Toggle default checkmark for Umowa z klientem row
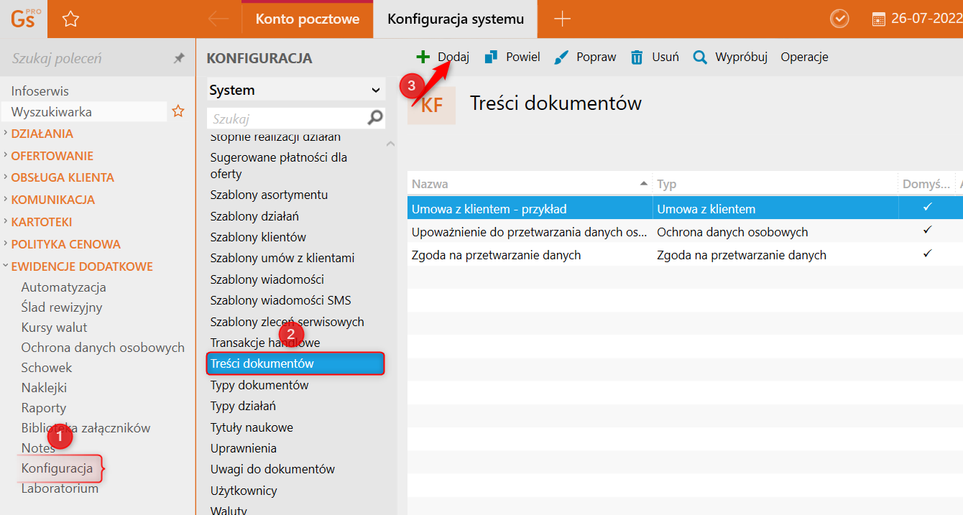This screenshot has height=515, width=963. [x=927, y=207]
